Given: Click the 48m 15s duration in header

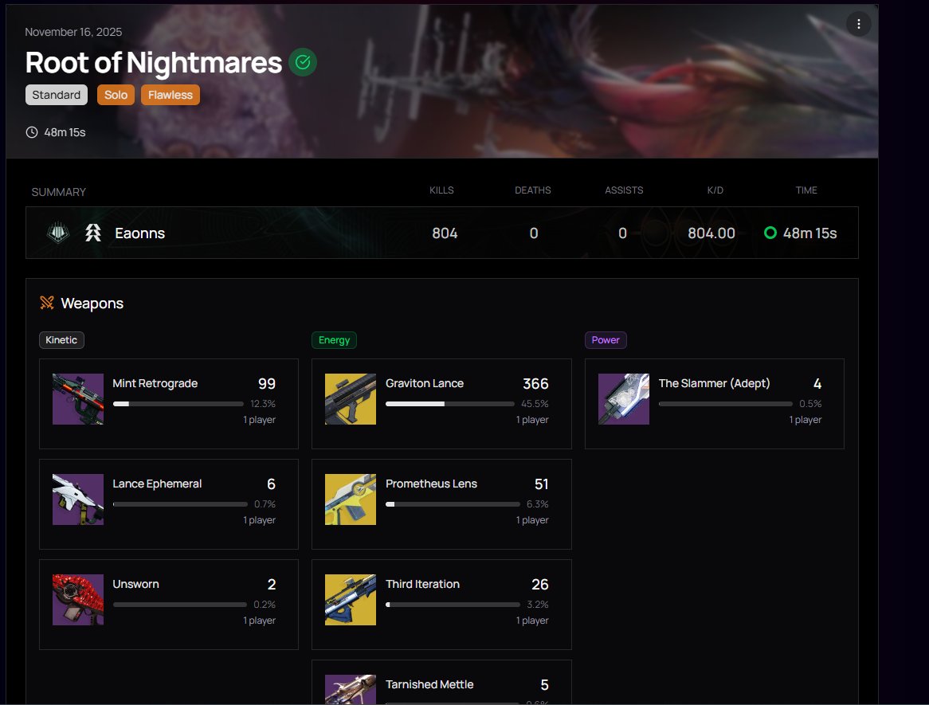Looking at the screenshot, I should (x=65, y=132).
